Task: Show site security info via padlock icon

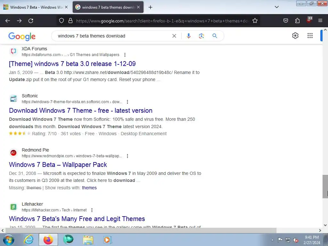Action: (70, 21)
